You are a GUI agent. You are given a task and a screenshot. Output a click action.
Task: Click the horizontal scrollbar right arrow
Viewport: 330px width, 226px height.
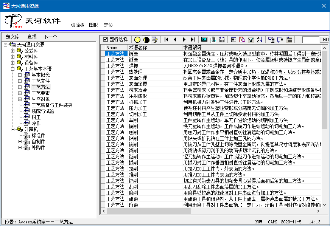click(x=318, y=211)
